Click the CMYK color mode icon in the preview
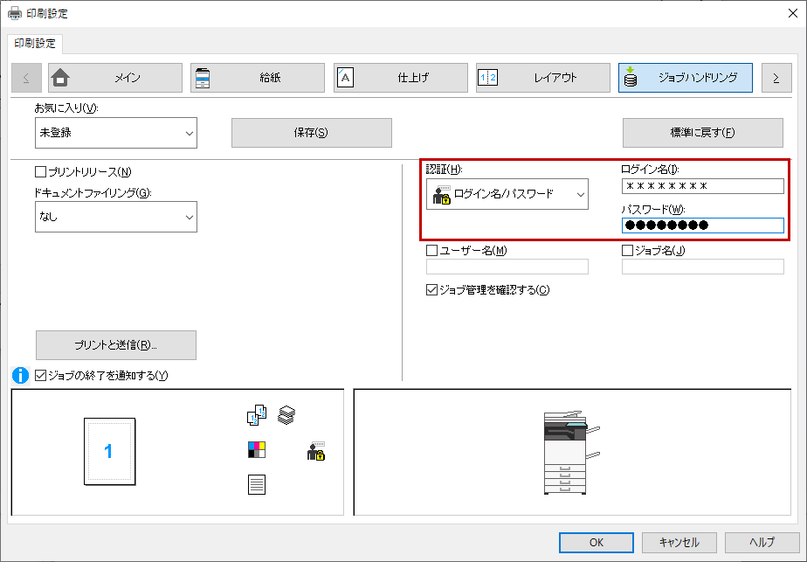This screenshot has width=807, height=562. click(257, 450)
